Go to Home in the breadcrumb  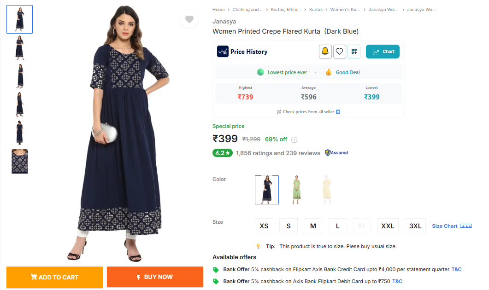[218, 10]
